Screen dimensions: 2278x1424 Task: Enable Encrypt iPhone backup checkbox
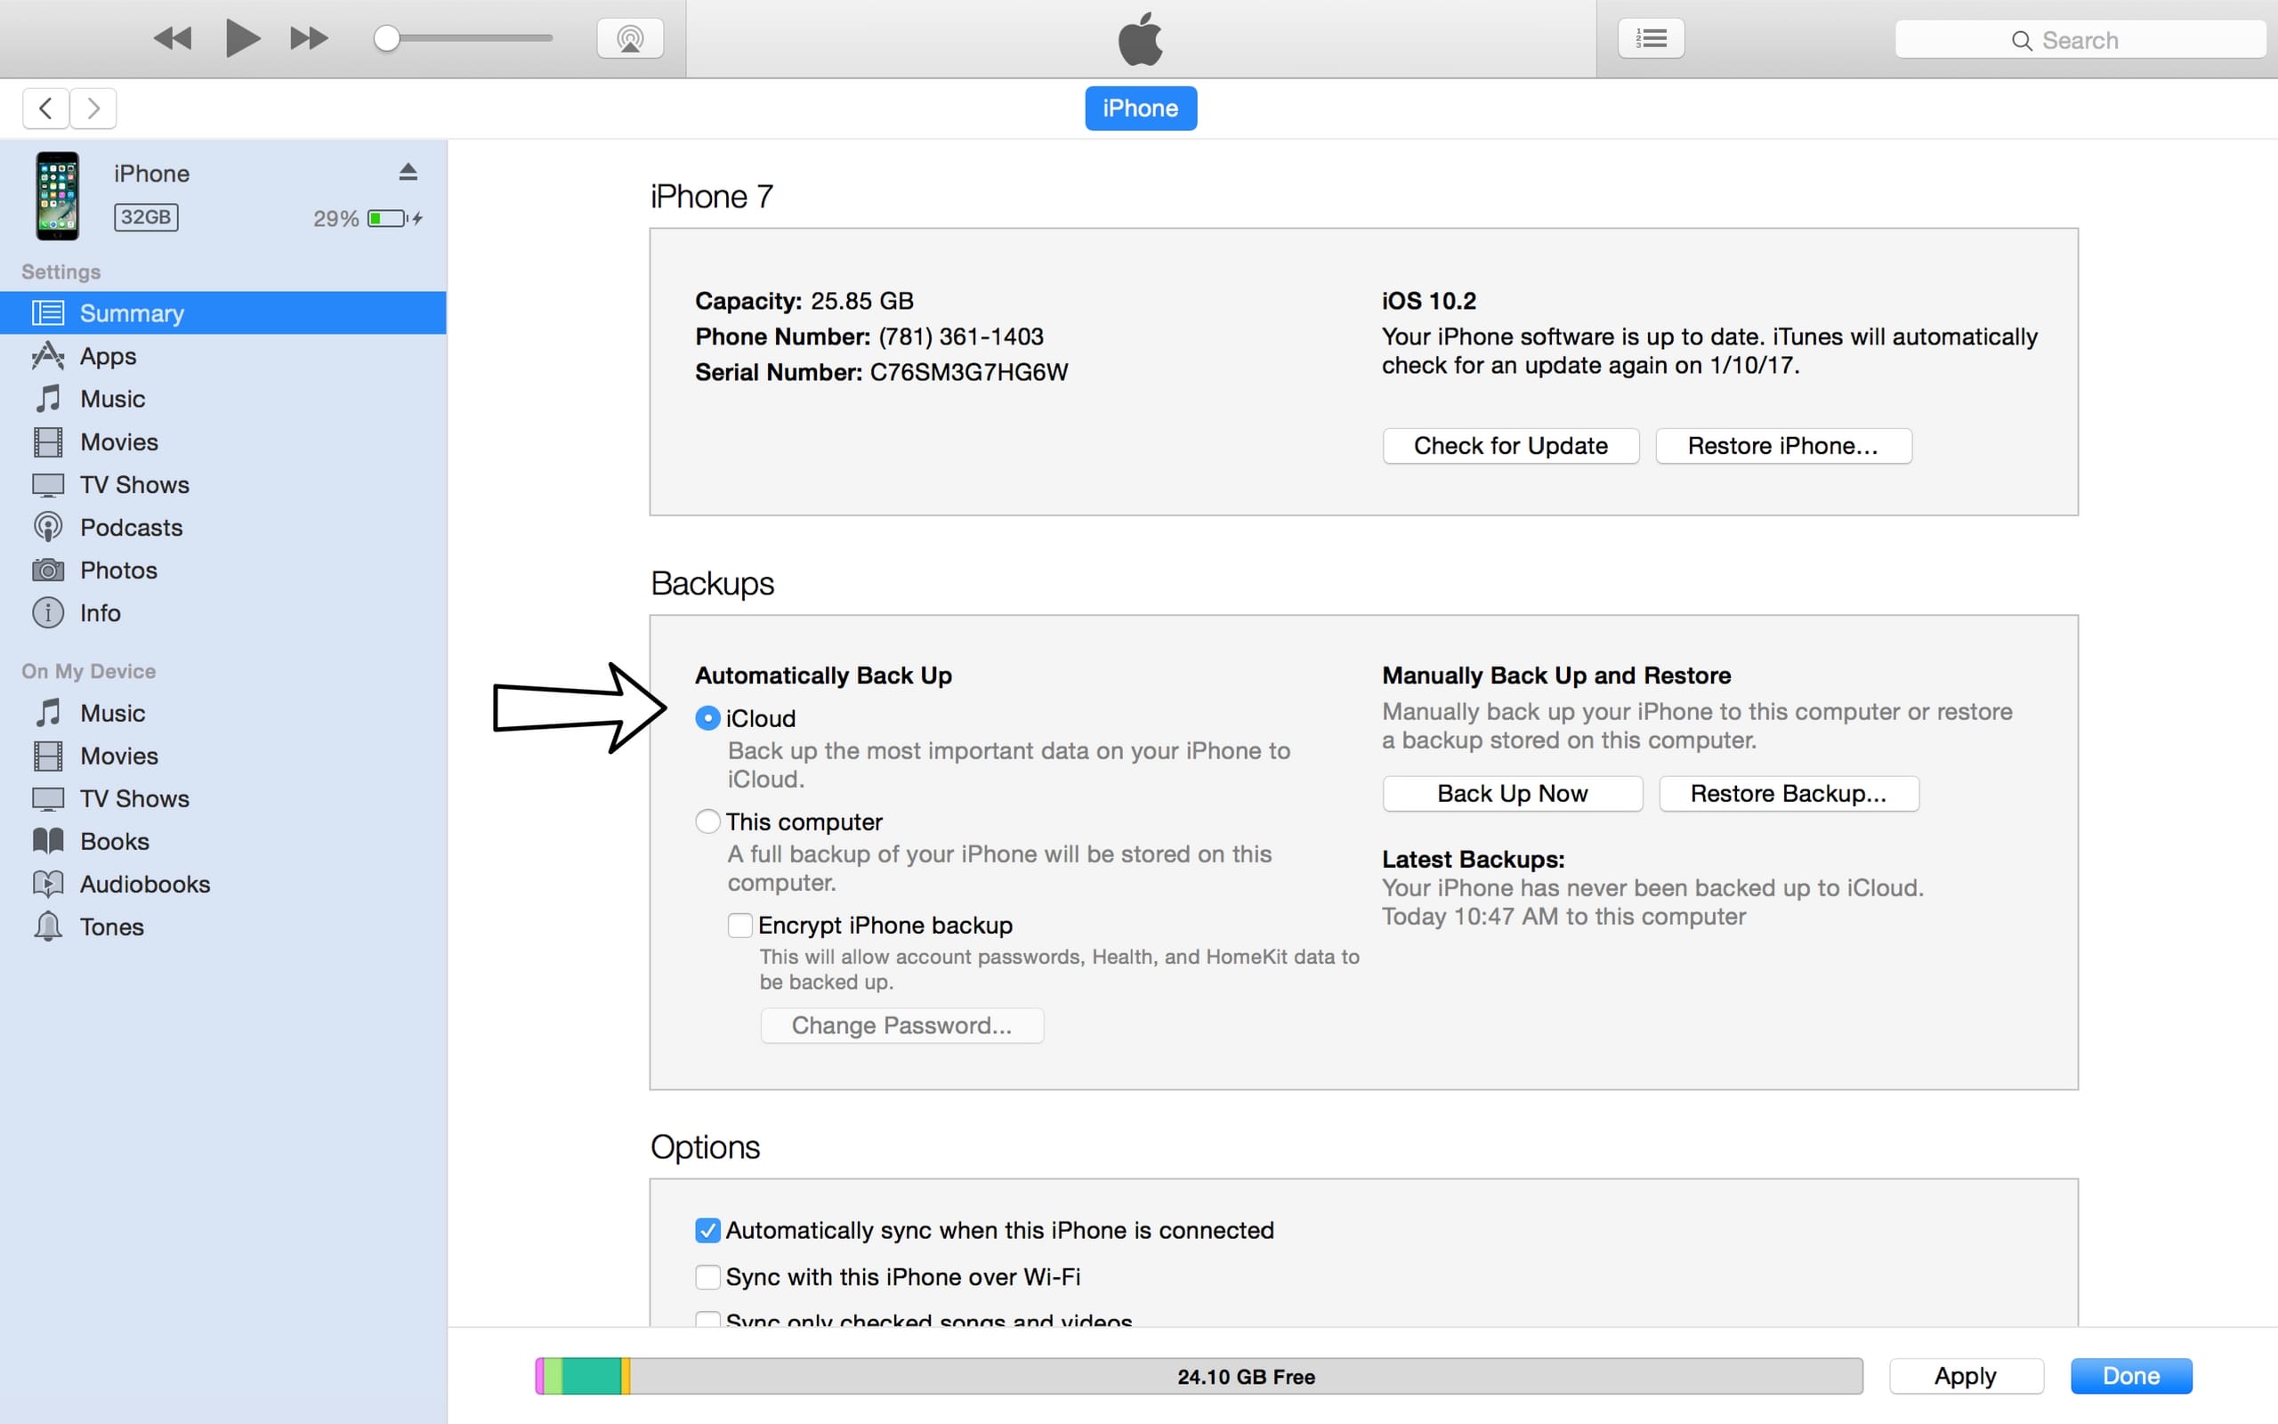point(739,925)
